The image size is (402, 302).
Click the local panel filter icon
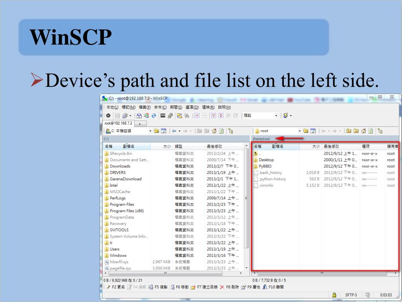click(x=164, y=131)
